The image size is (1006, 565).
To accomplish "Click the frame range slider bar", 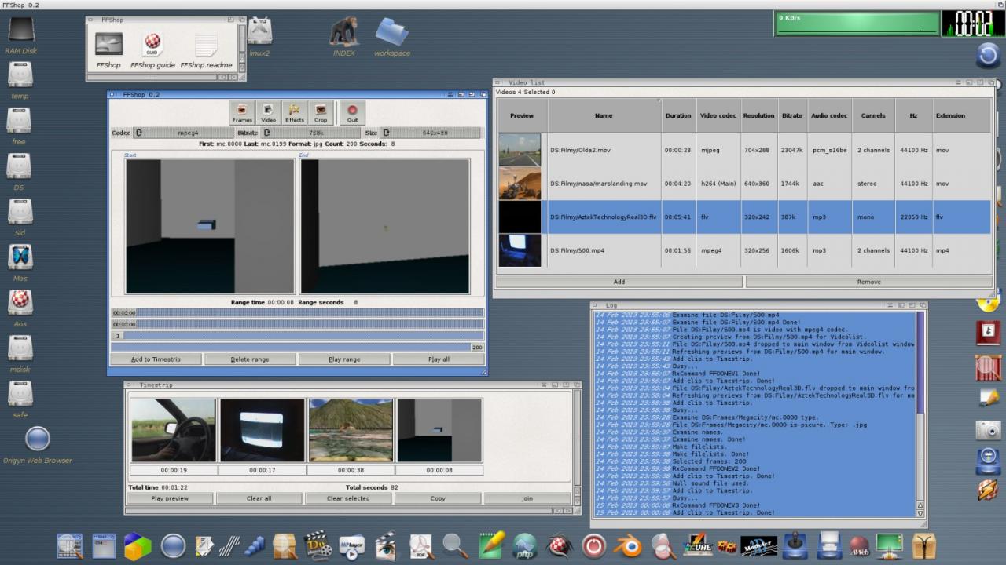I will coord(297,336).
